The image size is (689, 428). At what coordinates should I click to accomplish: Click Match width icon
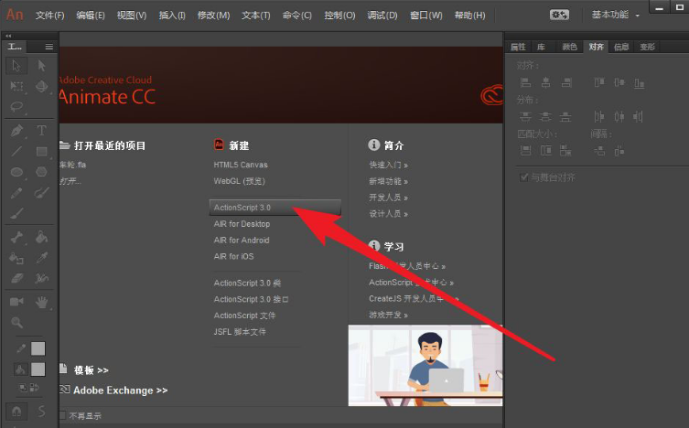point(525,151)
